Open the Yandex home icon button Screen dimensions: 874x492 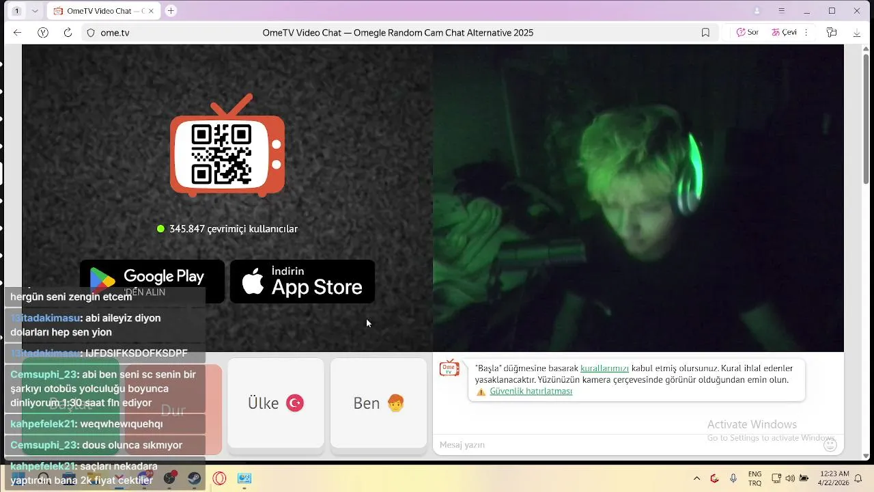click(43, 33)
